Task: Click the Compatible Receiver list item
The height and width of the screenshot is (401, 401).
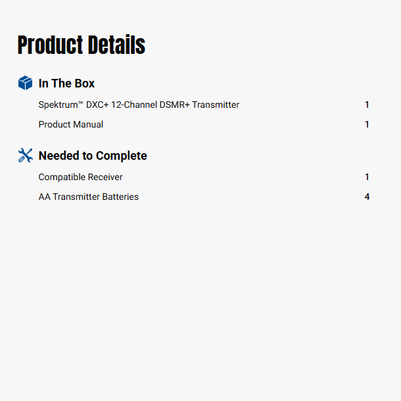Action: [80, 177]
